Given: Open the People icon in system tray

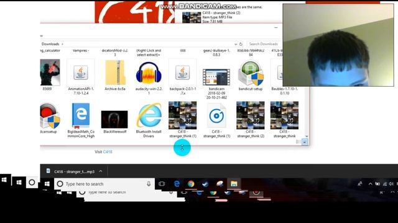Looking at the screenshot, I should (360, 184).
